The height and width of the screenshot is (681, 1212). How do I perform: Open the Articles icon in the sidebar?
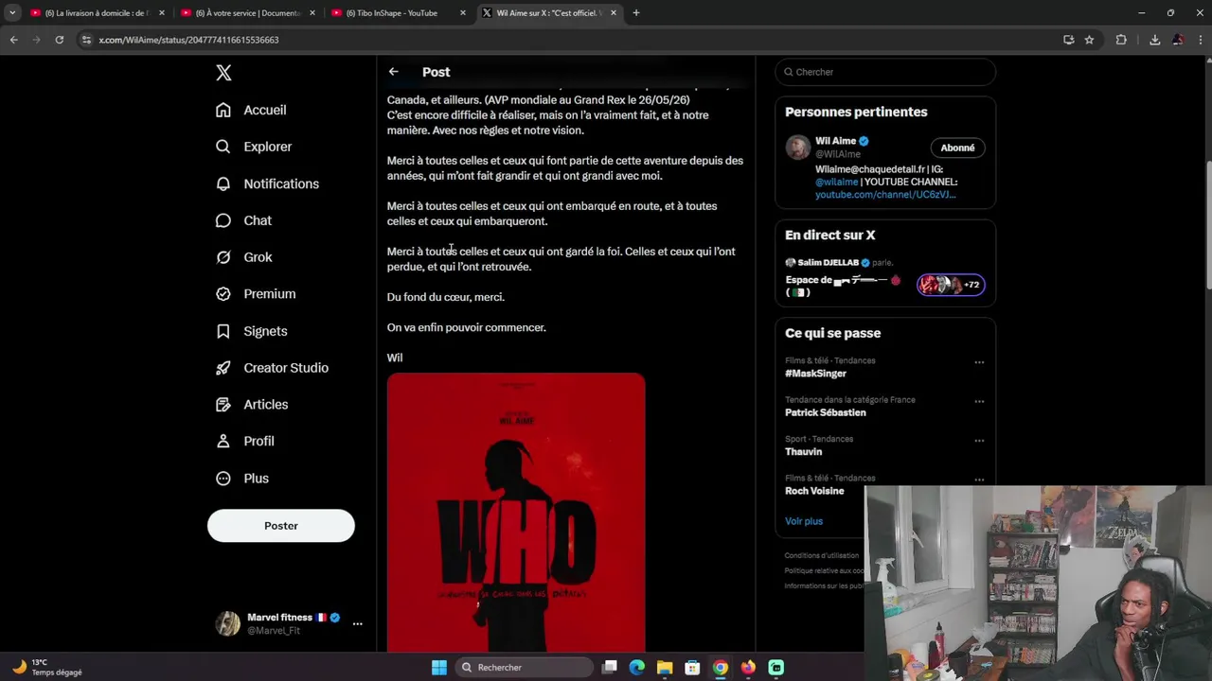pyautogui.click(x=223, y=405)
